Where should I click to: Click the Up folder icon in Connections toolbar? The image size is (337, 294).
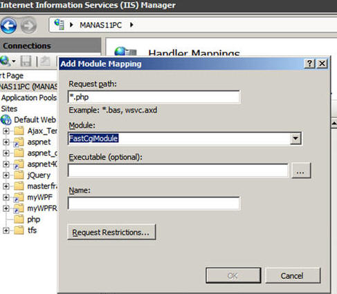point(46,61)
